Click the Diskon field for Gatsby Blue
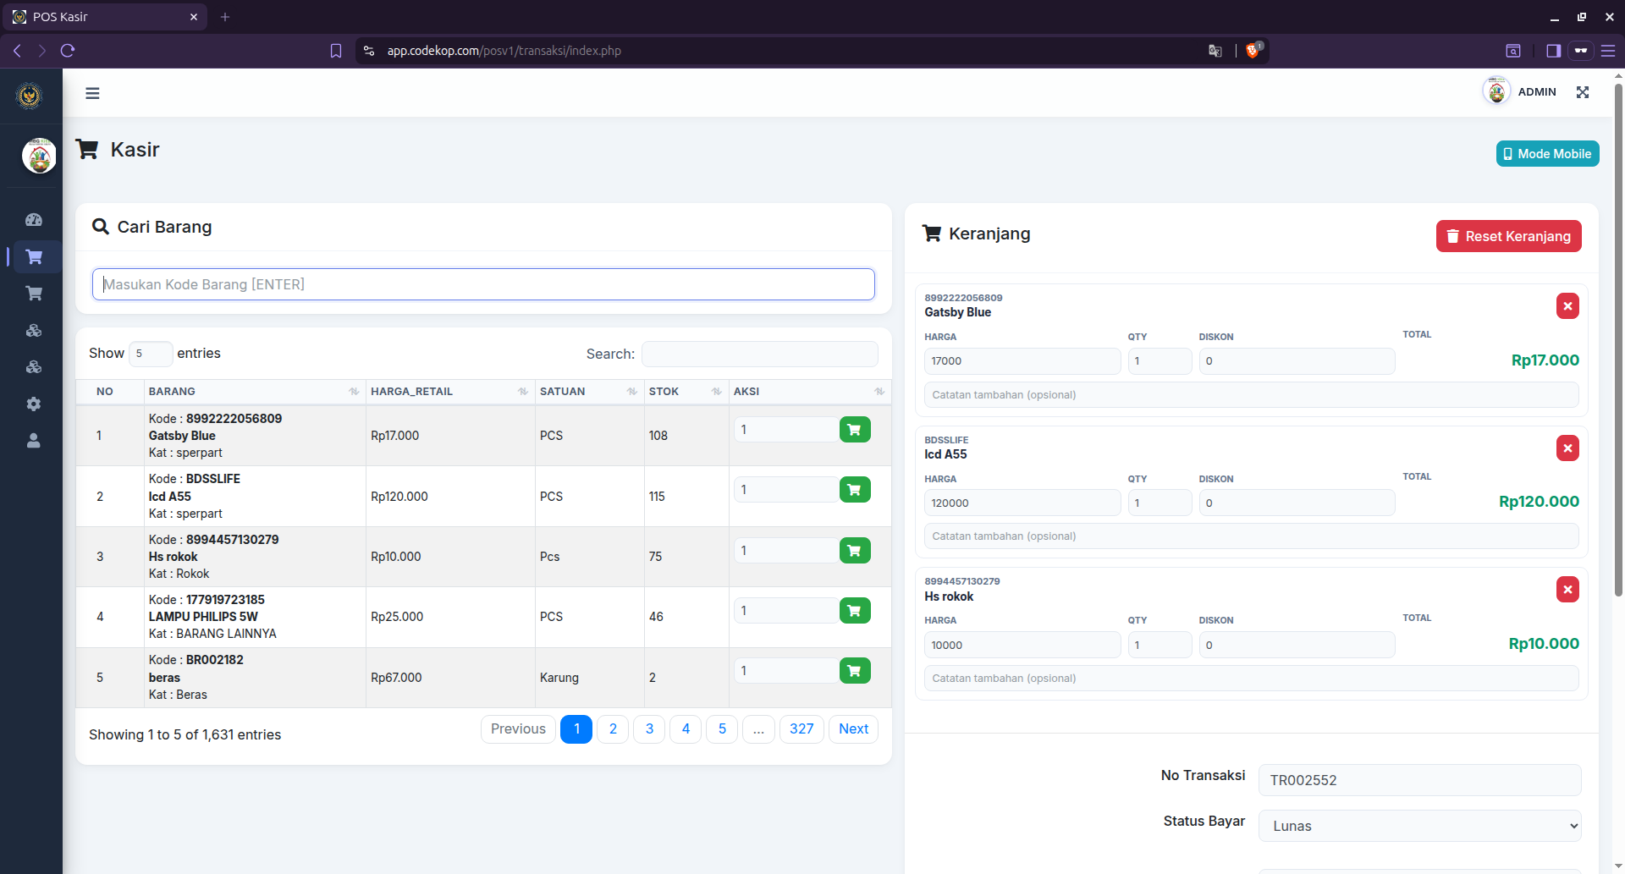Screen dimensions: 1625x874 (1297, 361)
